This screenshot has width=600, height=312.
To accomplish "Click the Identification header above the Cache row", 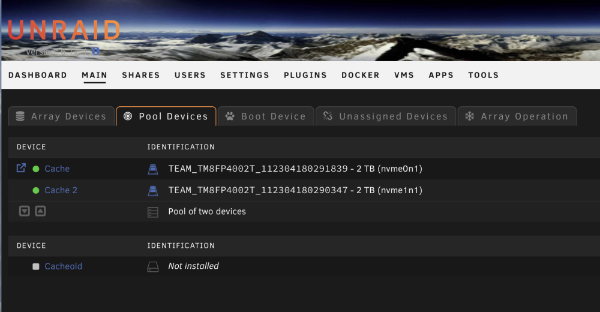I will 181,147.
